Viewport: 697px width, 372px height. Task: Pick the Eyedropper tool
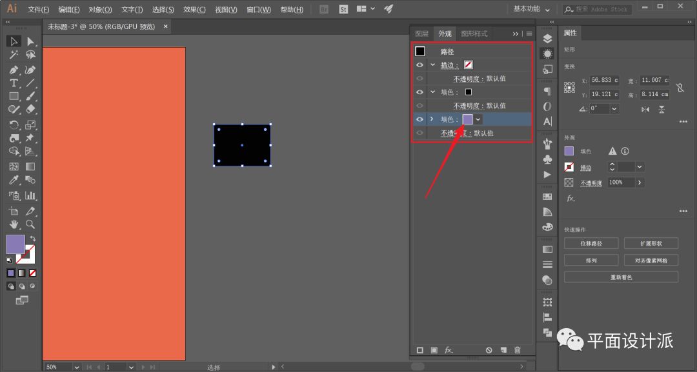(x=14, y=181)
